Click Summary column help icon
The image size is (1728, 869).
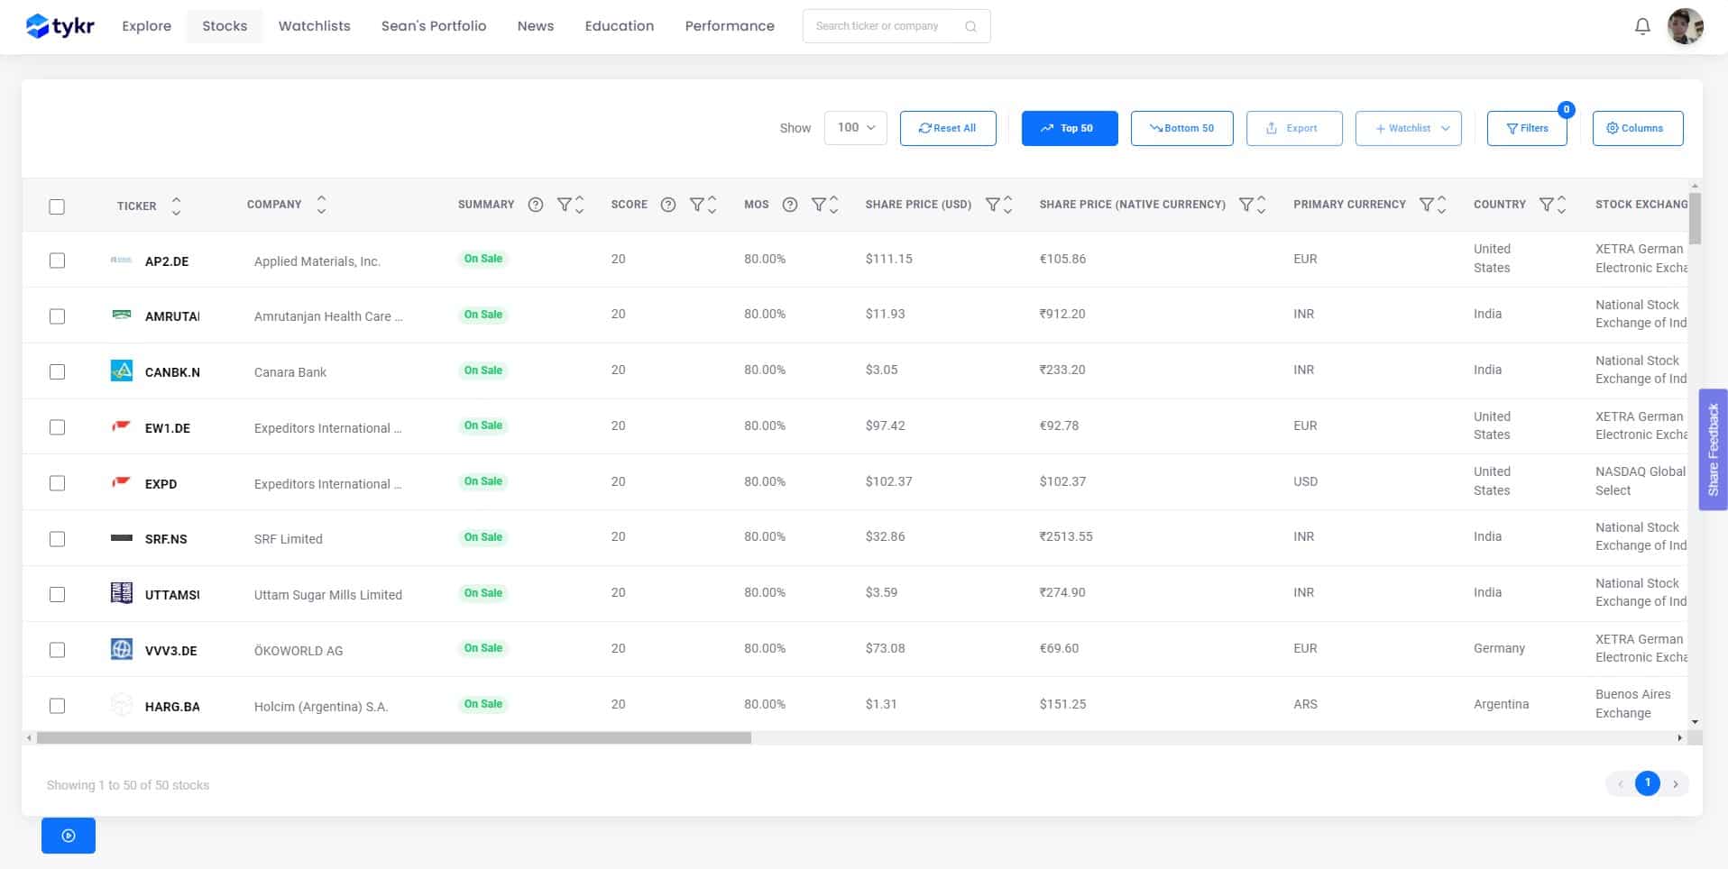(x=536, y=205)
